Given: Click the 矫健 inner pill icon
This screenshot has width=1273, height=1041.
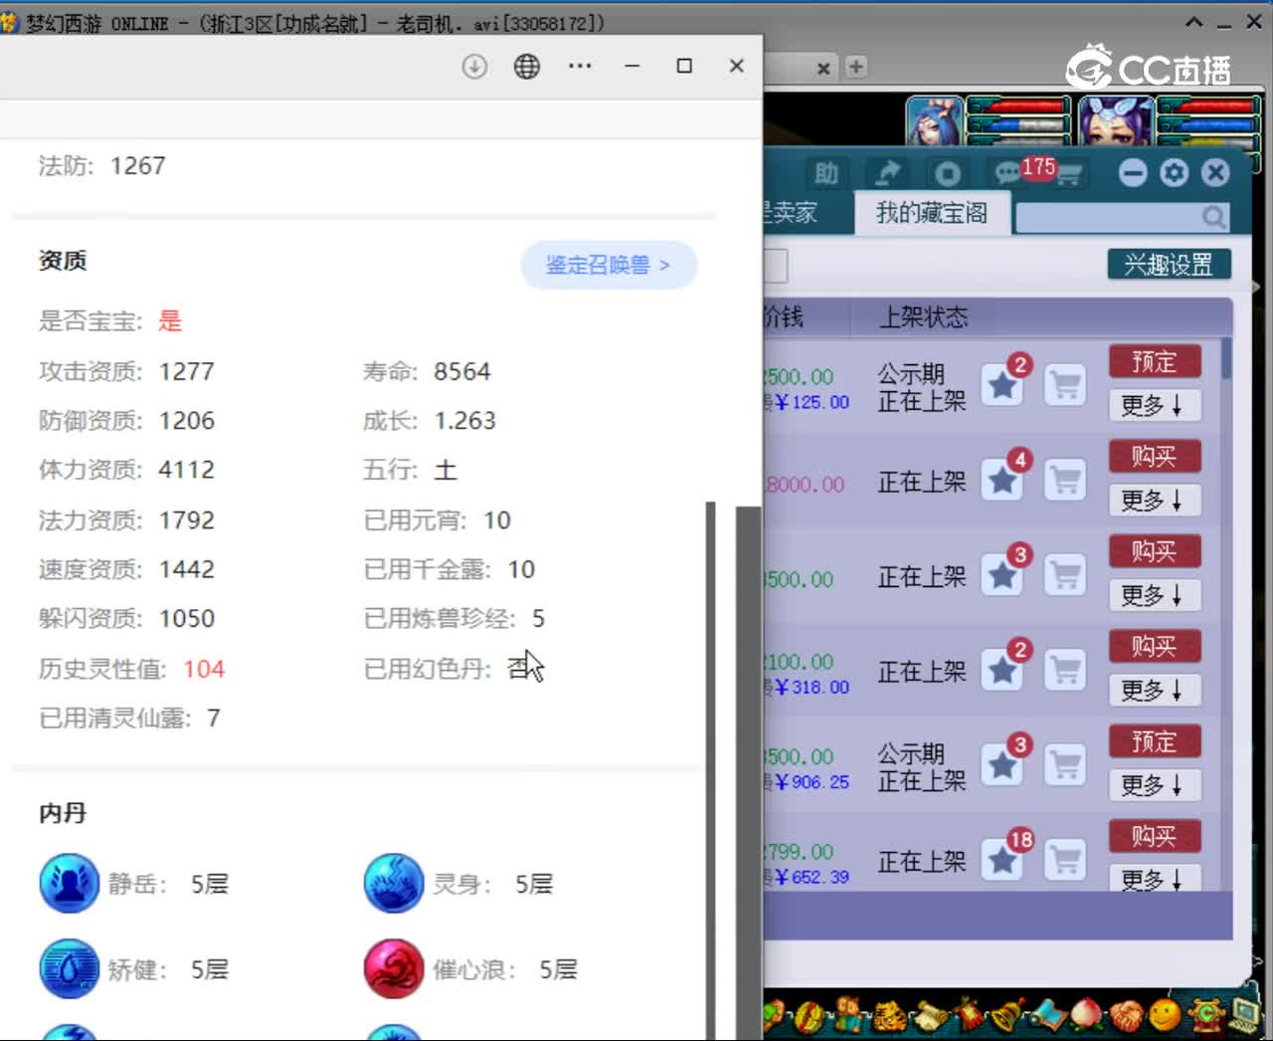Looking at the screenshot, I should point(69,968).
